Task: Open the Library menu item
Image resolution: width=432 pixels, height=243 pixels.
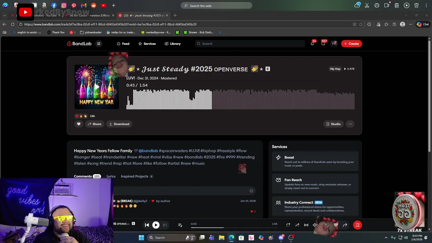Action: (x=172, y=44)
